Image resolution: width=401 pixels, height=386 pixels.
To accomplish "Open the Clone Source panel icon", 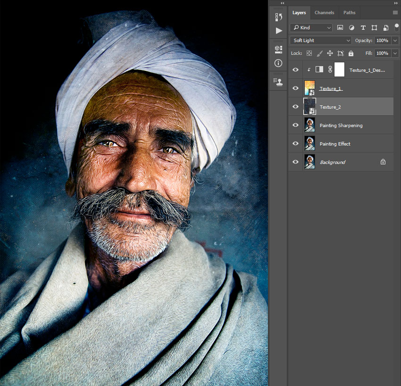I will coord(278,82).
